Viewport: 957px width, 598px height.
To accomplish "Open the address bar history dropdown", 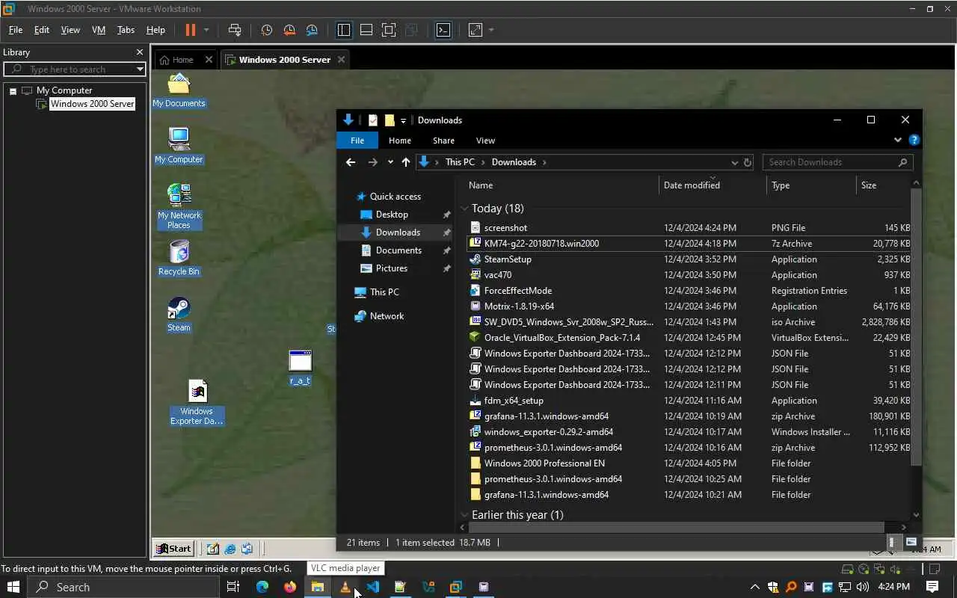I will pyautogui.click(x=734, y=162).
